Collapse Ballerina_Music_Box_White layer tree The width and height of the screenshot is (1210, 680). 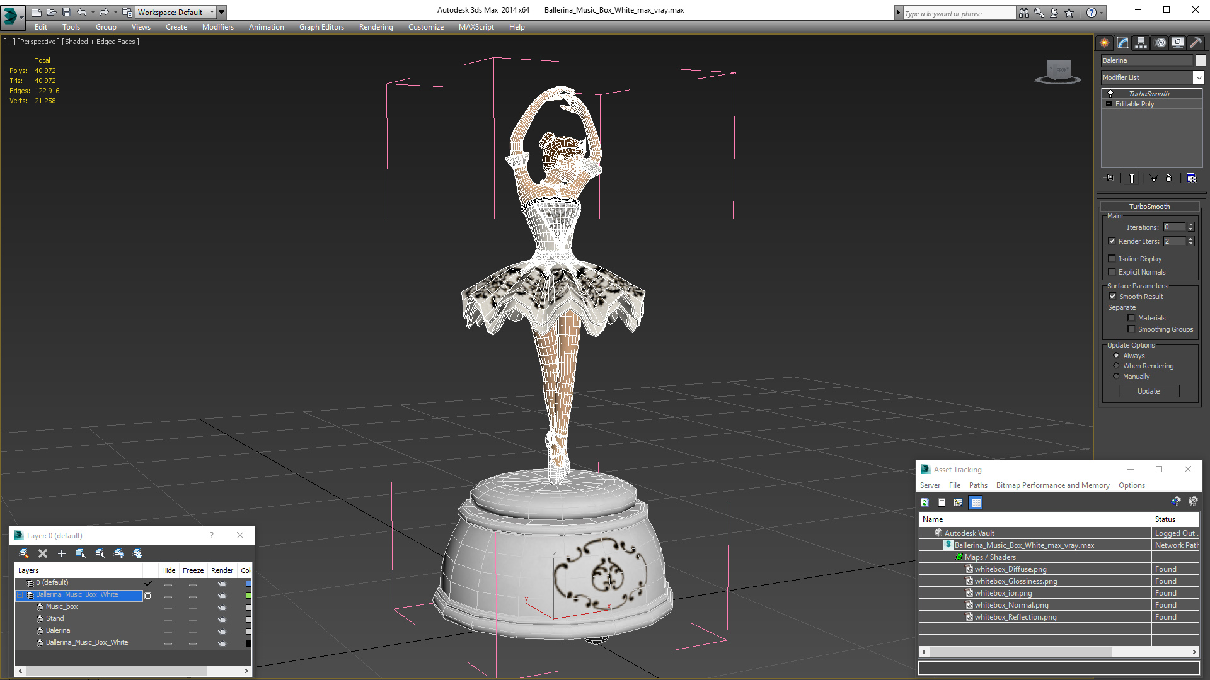point(20,595)
